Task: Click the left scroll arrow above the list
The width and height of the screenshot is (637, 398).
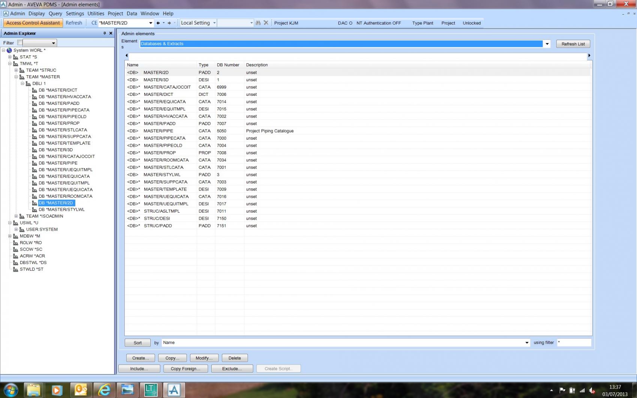Action: pyautogui.click(x=127, y=55)
